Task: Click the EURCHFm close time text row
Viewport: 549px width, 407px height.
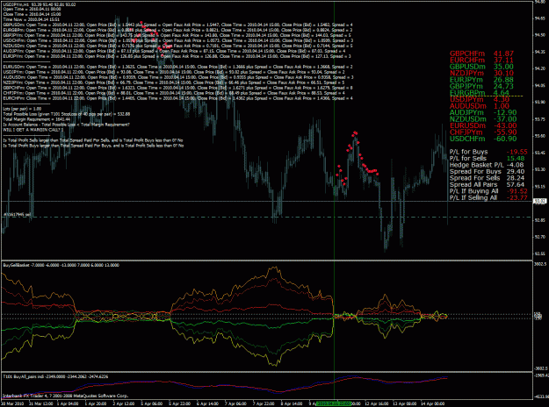Action: (x=177, y=98)
